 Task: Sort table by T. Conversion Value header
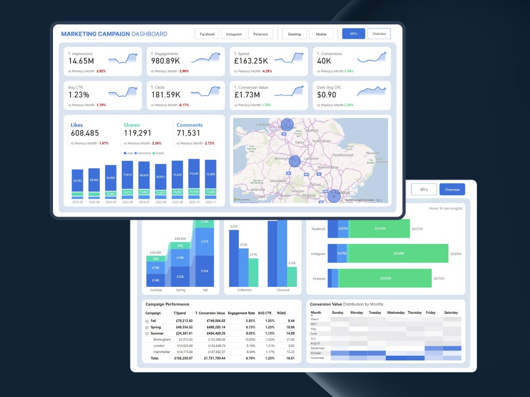[210, 313]
